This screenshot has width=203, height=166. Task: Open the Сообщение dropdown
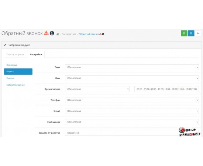[x=132, y=122]
